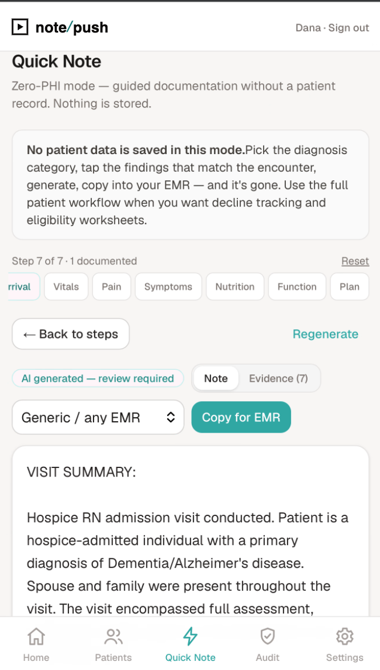Click the EMR selector chevron arrows
Screen dimensions: 380x670
pos(171,417)
